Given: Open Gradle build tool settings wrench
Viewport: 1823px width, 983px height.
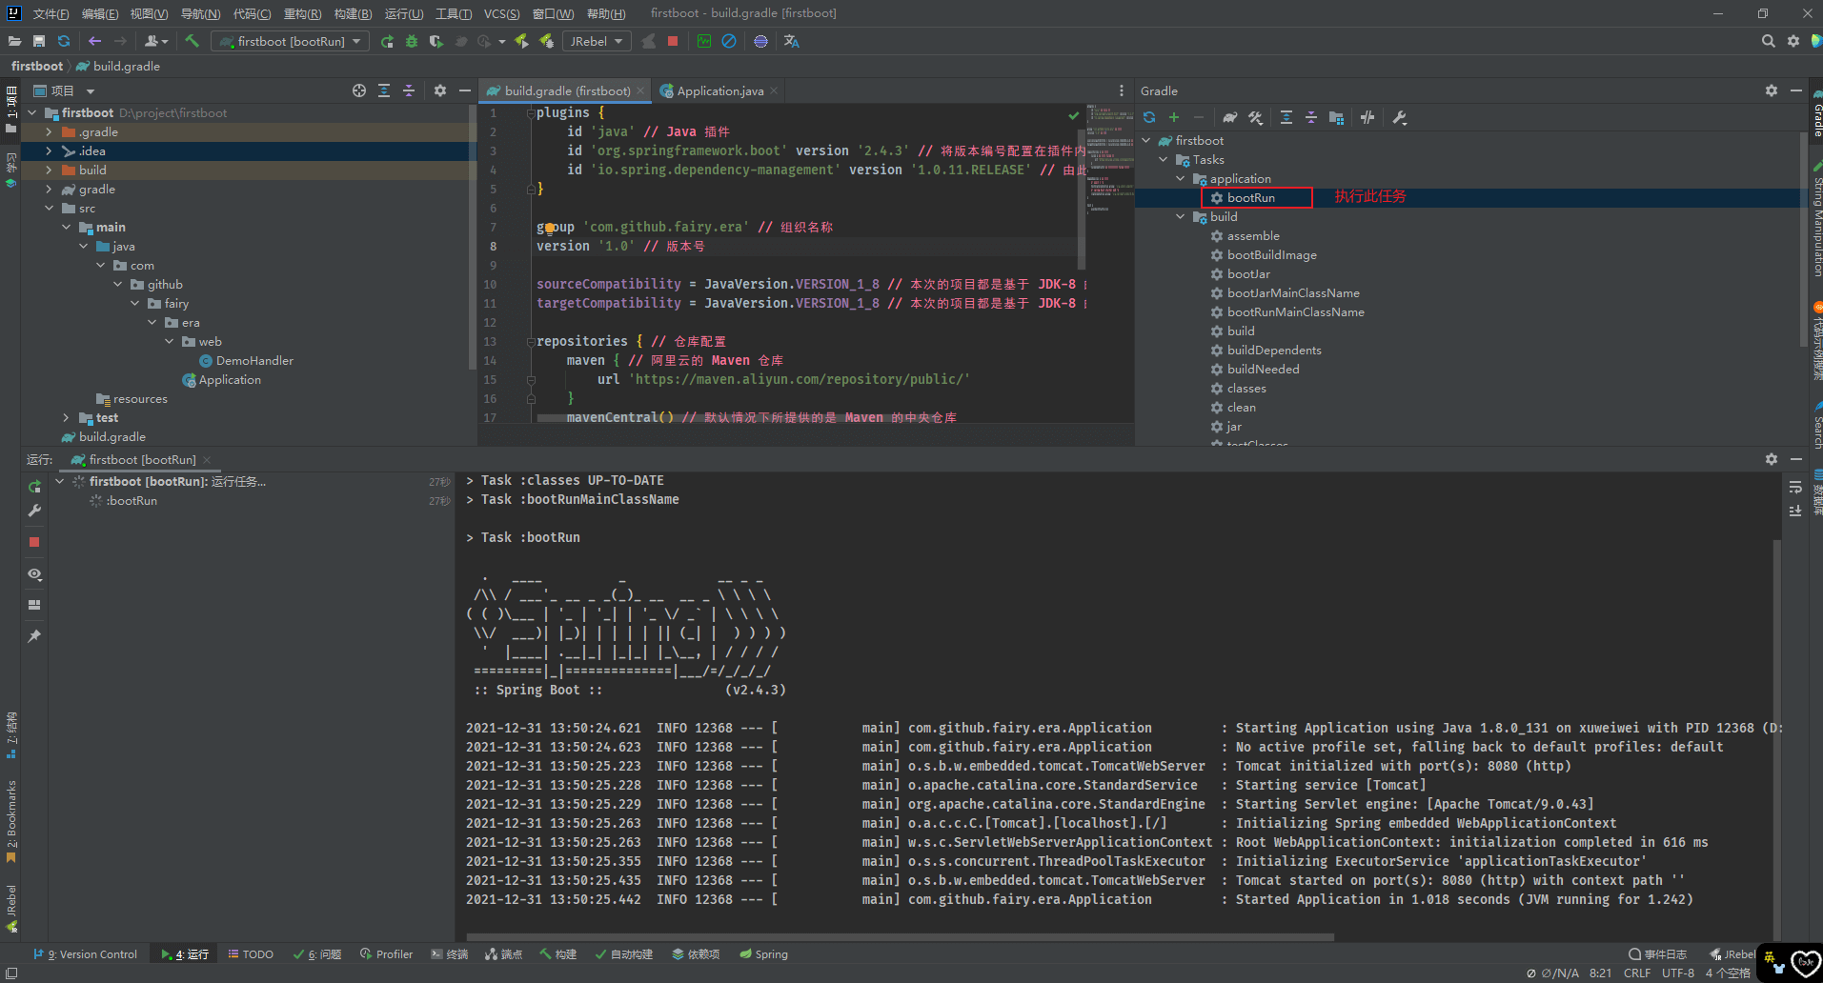Looking at the screenshot, I should 1400,117.
